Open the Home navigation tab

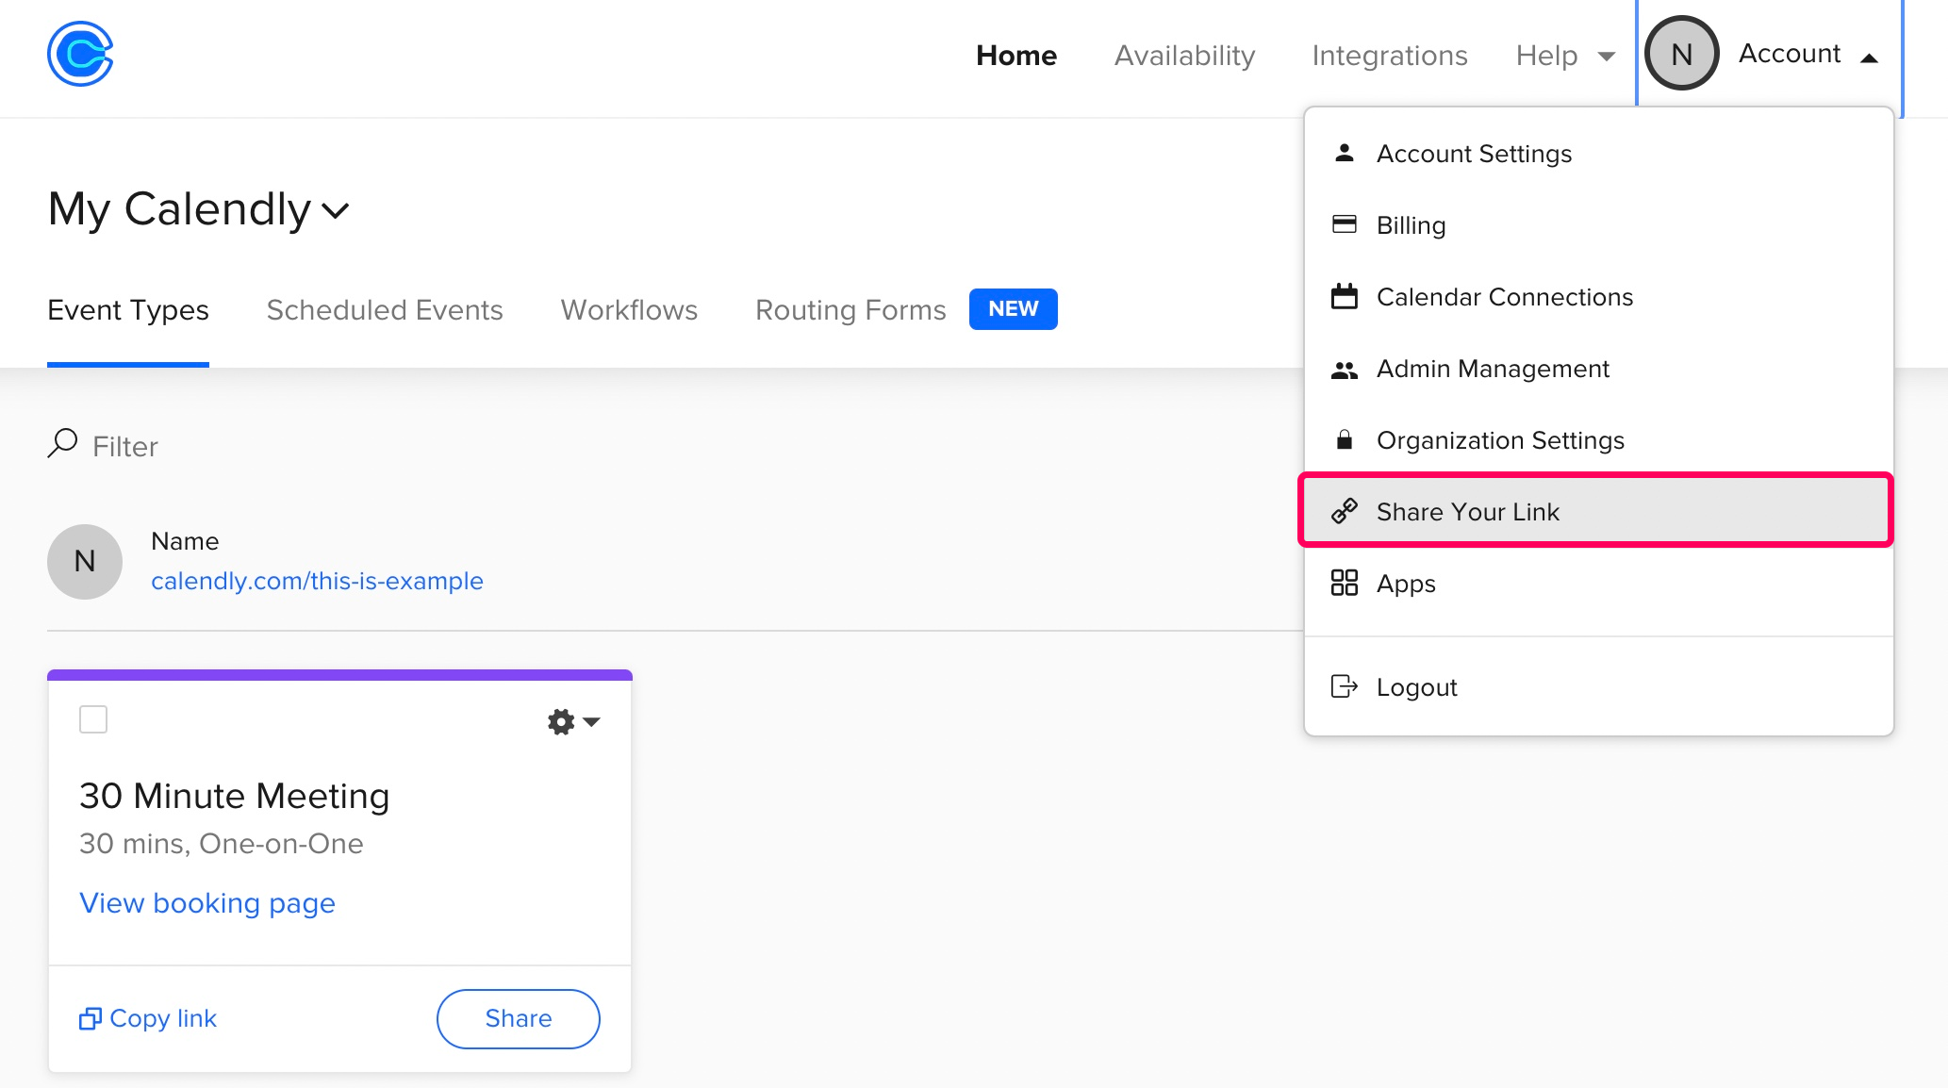tap(1016, 56)
